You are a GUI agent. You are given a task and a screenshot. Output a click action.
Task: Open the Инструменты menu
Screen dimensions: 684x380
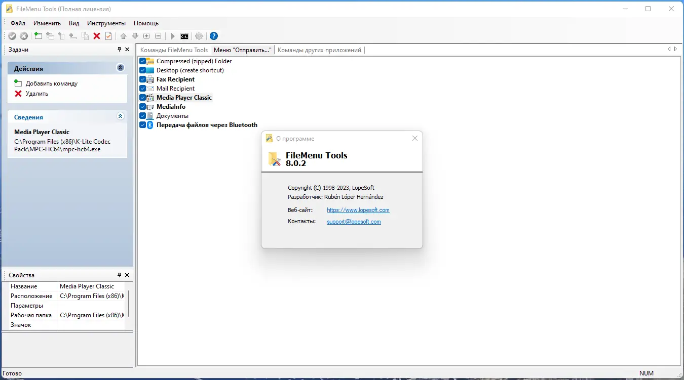(106, 23)
